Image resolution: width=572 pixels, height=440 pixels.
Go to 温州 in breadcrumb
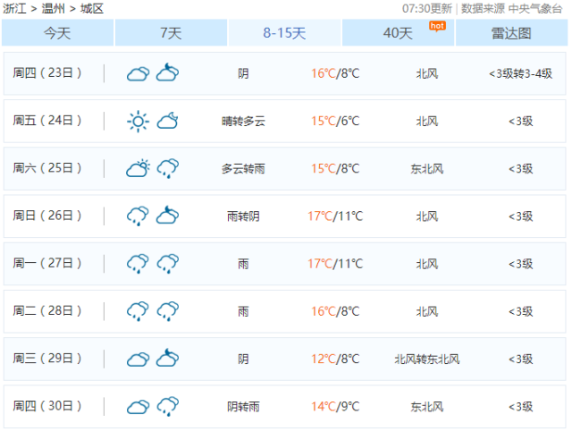pos(54,8)
